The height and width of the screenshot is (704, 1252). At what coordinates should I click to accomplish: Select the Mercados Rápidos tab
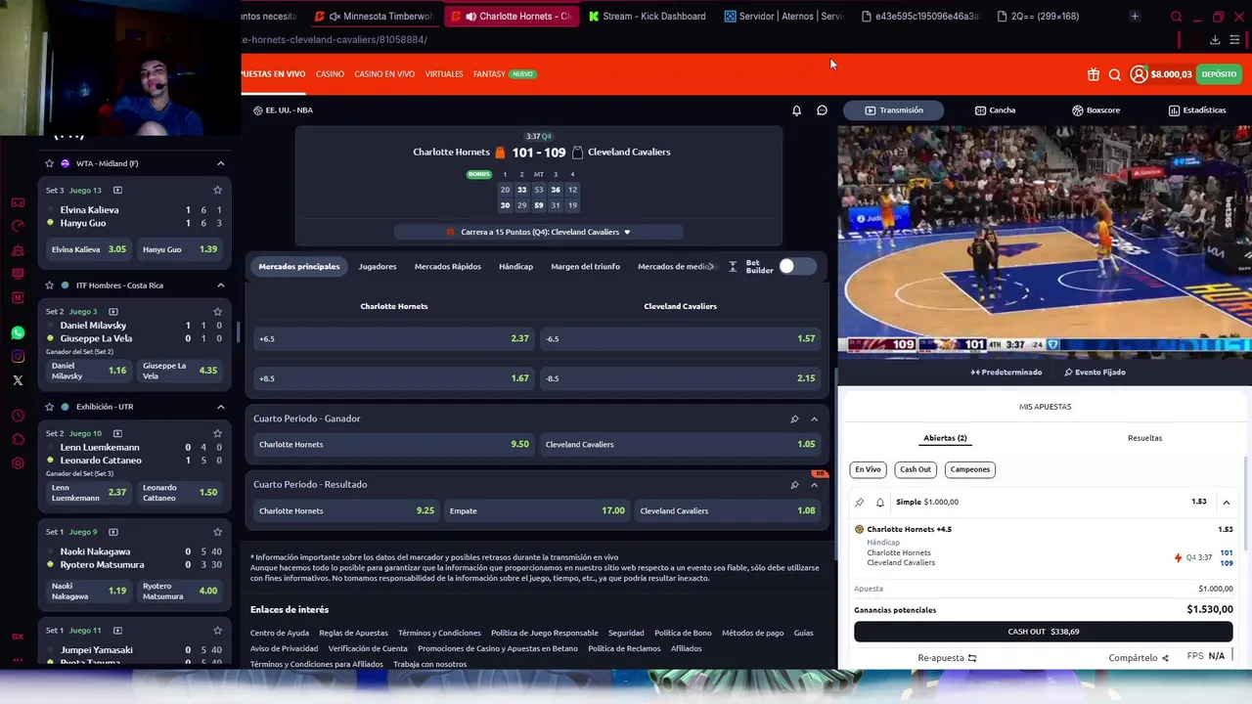click(447, 266)
